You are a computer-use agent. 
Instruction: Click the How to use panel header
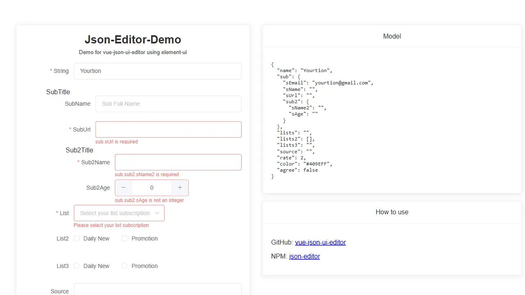click(x=392, y=212)
